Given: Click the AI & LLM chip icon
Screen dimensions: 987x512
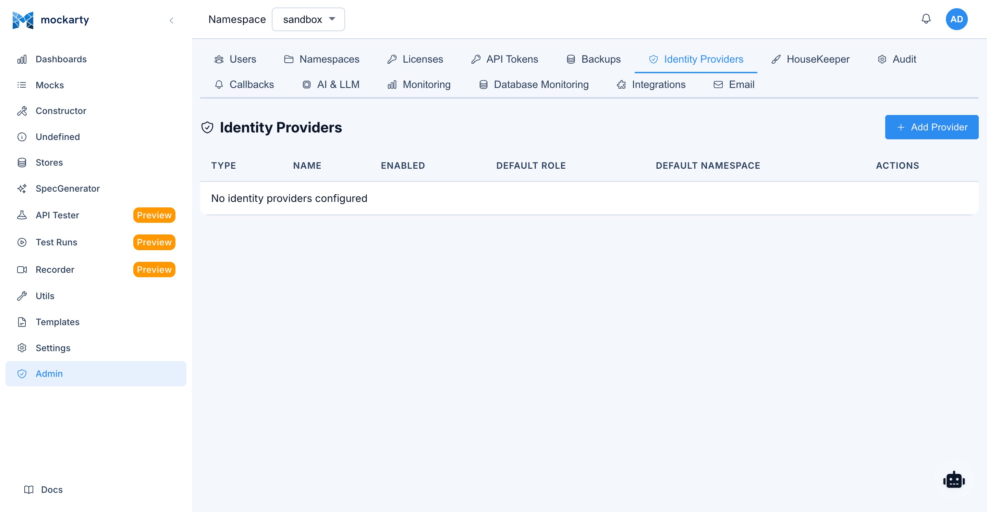Looking at the screenshot, I should pos(306,85).
